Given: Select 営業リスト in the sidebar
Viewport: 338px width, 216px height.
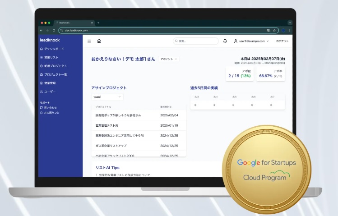Looking at the screenshot, I should point(51,57).
